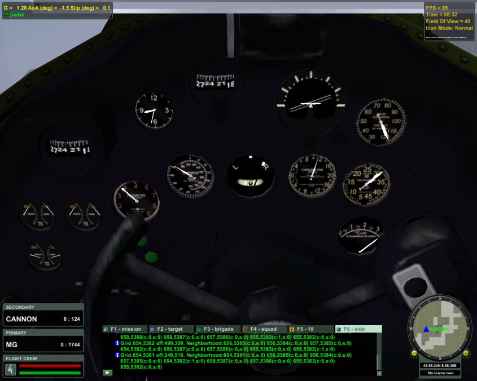Click the cockpit clock gauge
The image size is (477, 381).
click(x=154, y=110)
